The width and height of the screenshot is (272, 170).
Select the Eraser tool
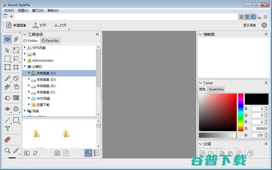point(16,78)
